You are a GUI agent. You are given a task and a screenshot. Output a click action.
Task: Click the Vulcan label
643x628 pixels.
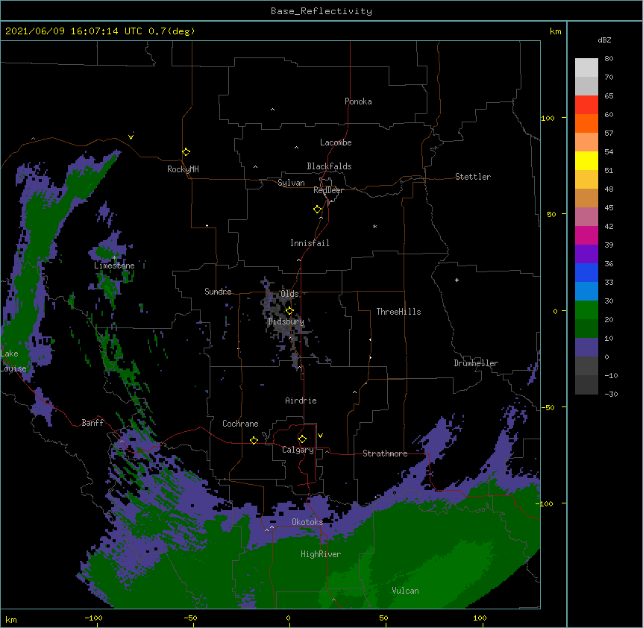[x=405, y=591]
